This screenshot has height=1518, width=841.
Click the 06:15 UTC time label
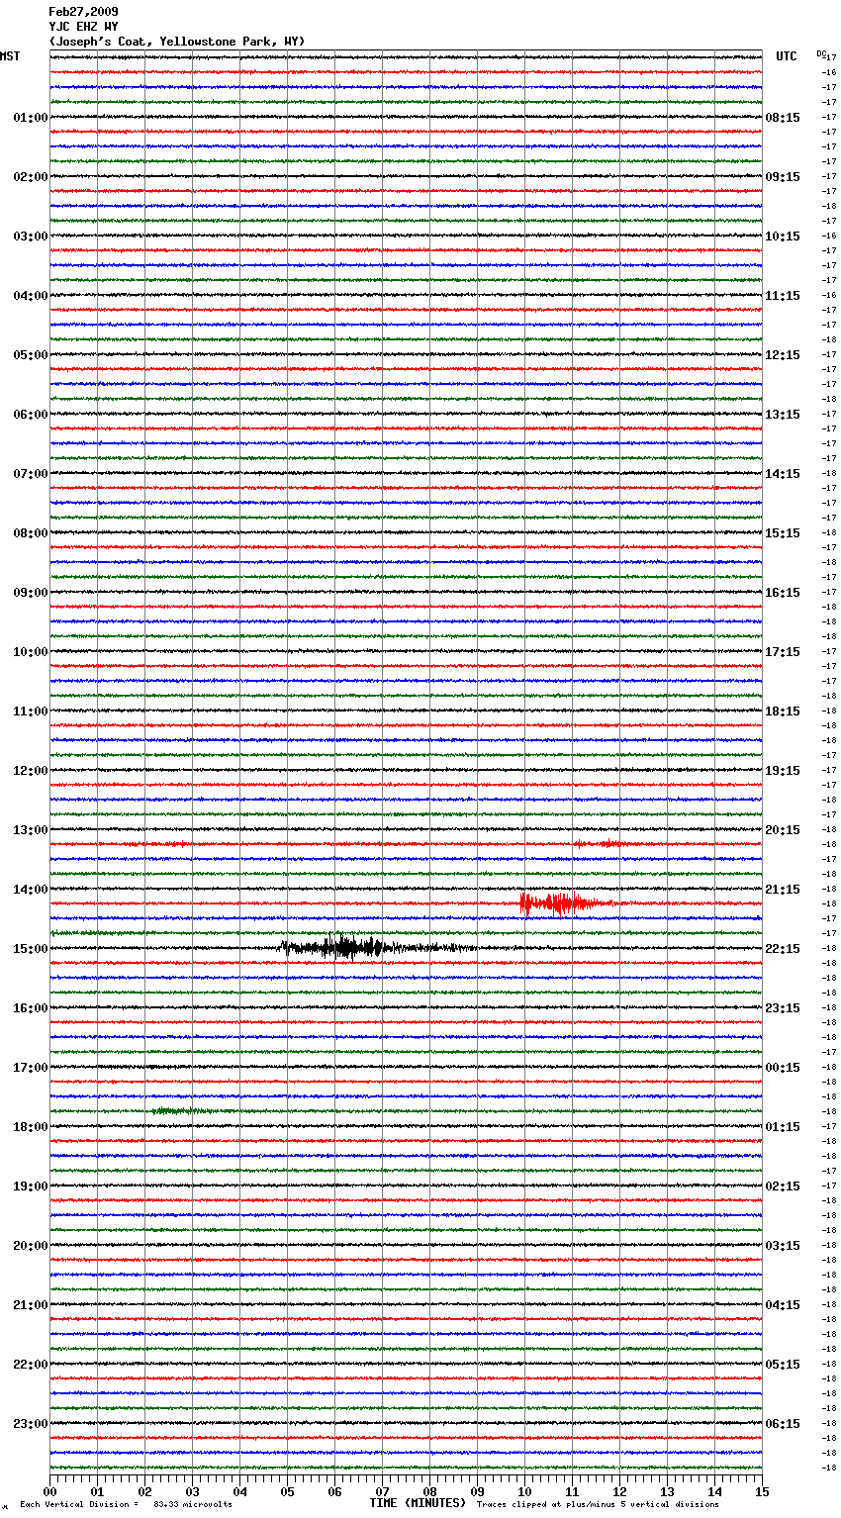[x=783, y=1424]
